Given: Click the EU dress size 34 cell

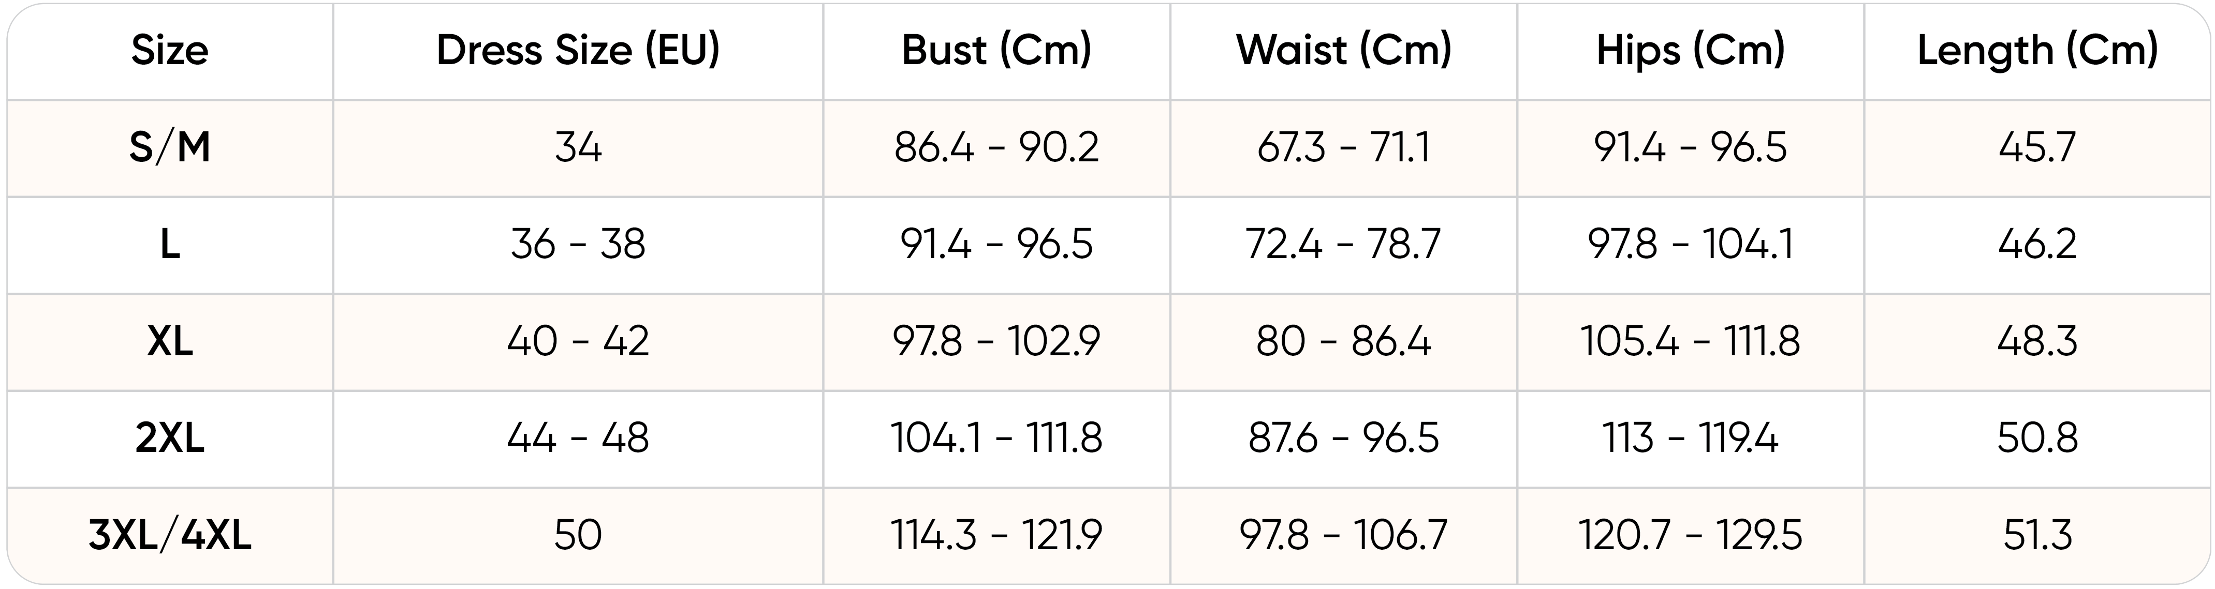Looking at the screenshot, I should (578, 148).
